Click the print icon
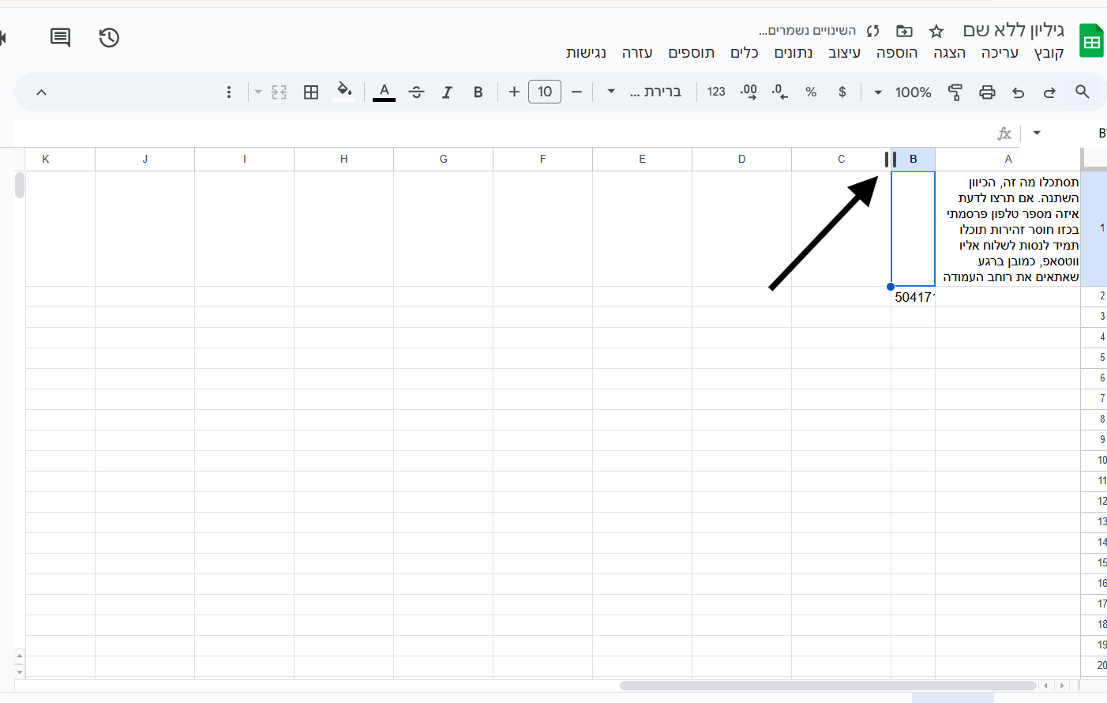1107x703 pixels. 987,92
